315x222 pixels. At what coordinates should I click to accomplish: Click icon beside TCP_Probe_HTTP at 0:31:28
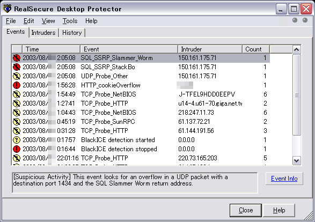tap(17, 131)
